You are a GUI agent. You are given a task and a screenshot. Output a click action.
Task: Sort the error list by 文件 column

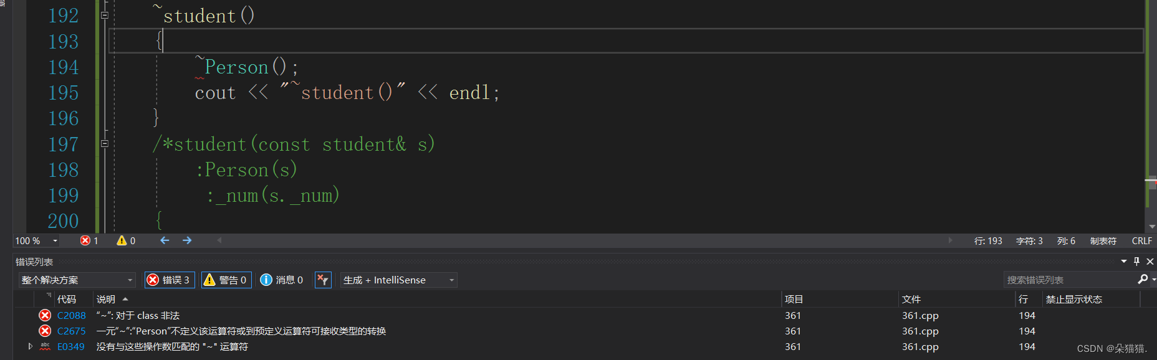coord(911,300)
